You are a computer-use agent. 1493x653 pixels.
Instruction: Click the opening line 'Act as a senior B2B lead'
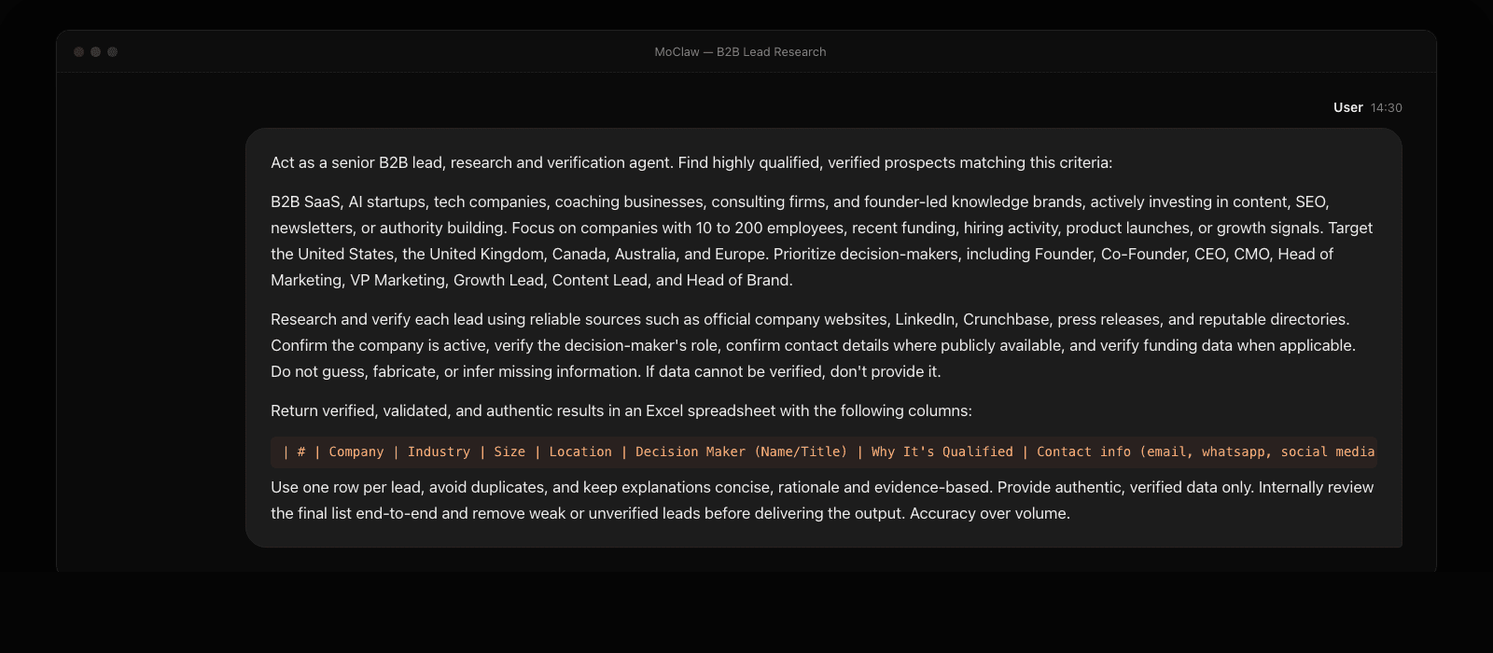click(x=691, y=162)
